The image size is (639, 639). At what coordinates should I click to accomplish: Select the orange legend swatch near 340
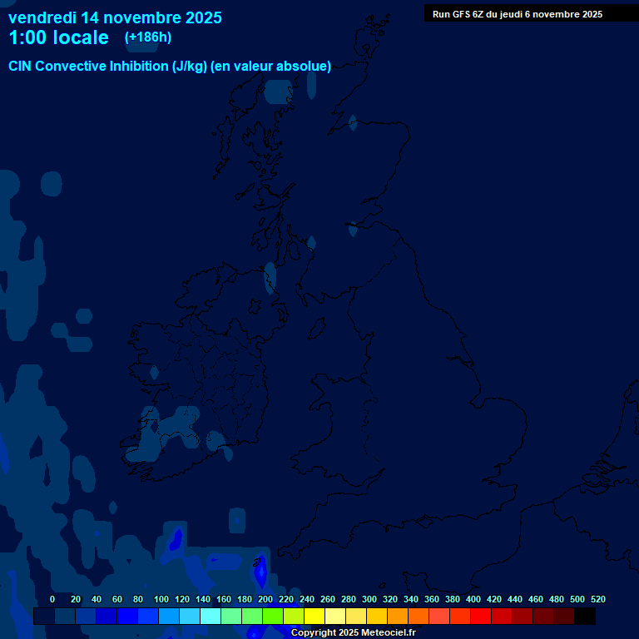(x=418, y=617)
